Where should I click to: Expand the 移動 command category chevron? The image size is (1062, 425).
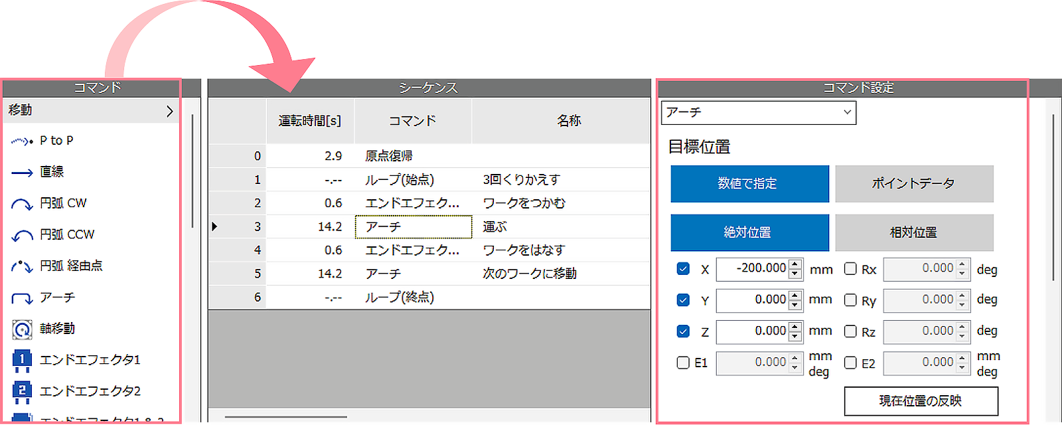[169, 111]
